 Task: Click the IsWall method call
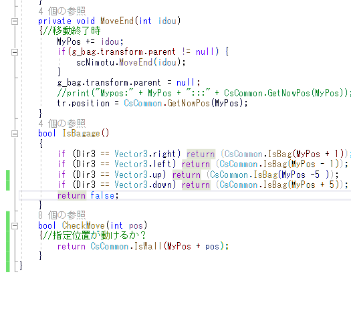tap(148, 247)
